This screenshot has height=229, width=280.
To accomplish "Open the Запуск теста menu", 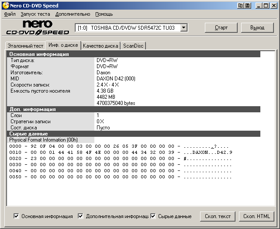I will [35, 14].
